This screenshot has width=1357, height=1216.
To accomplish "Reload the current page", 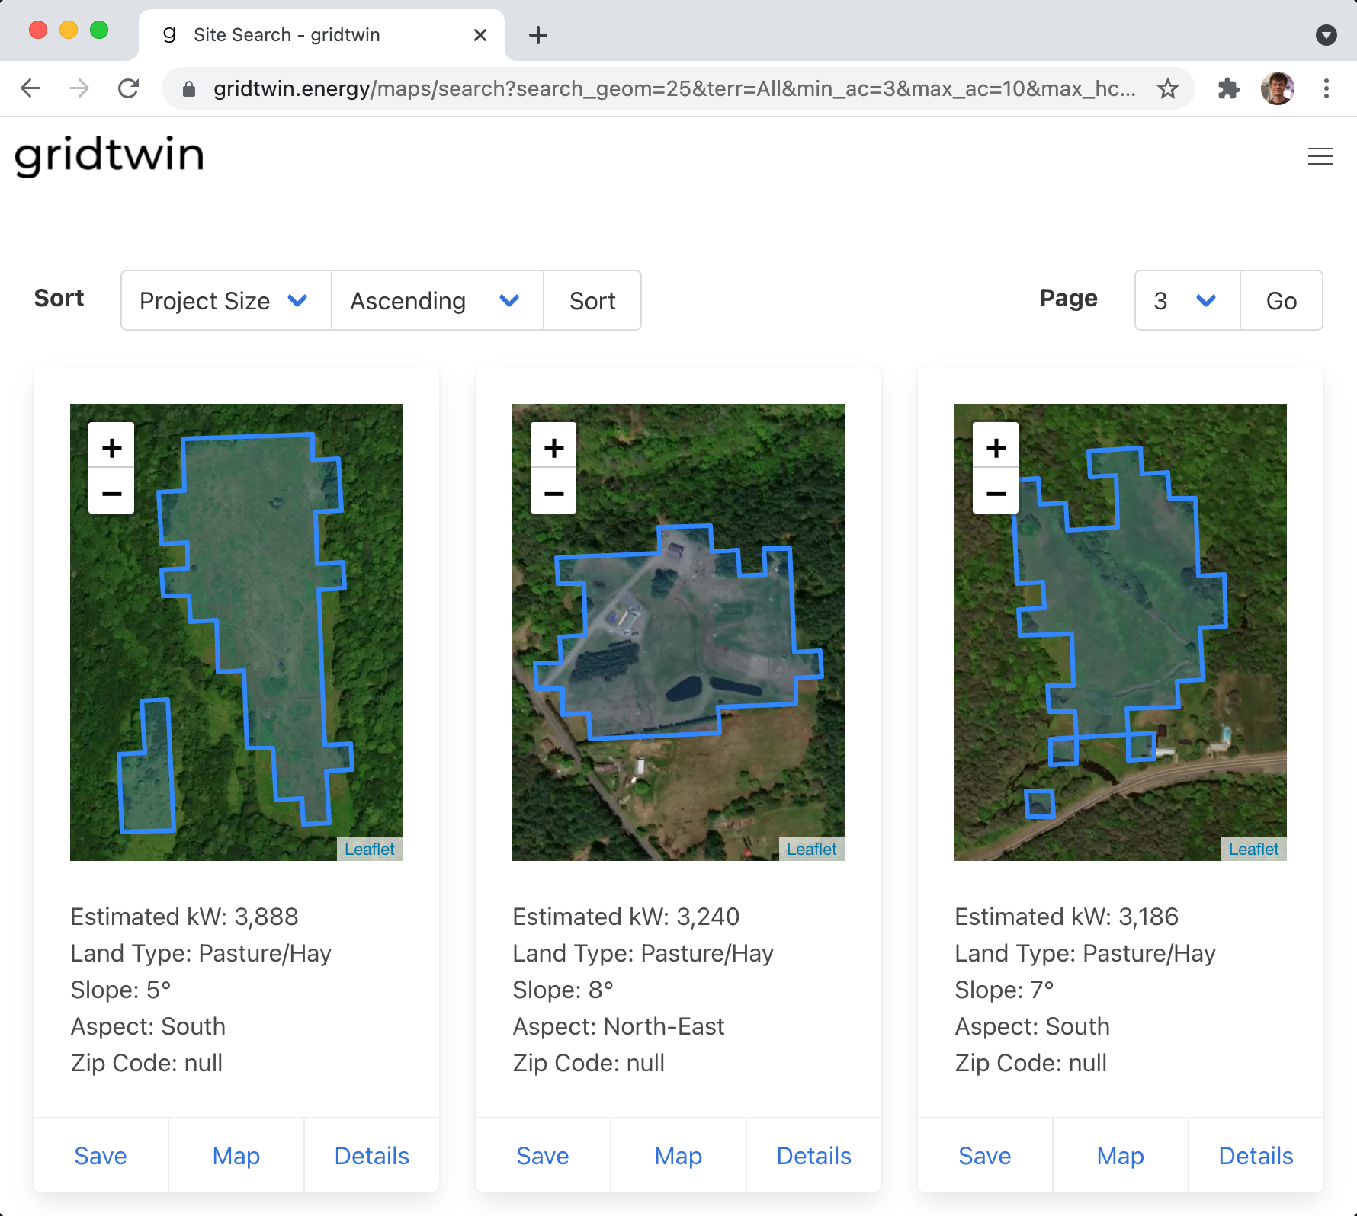I will [x=128, y=88].
